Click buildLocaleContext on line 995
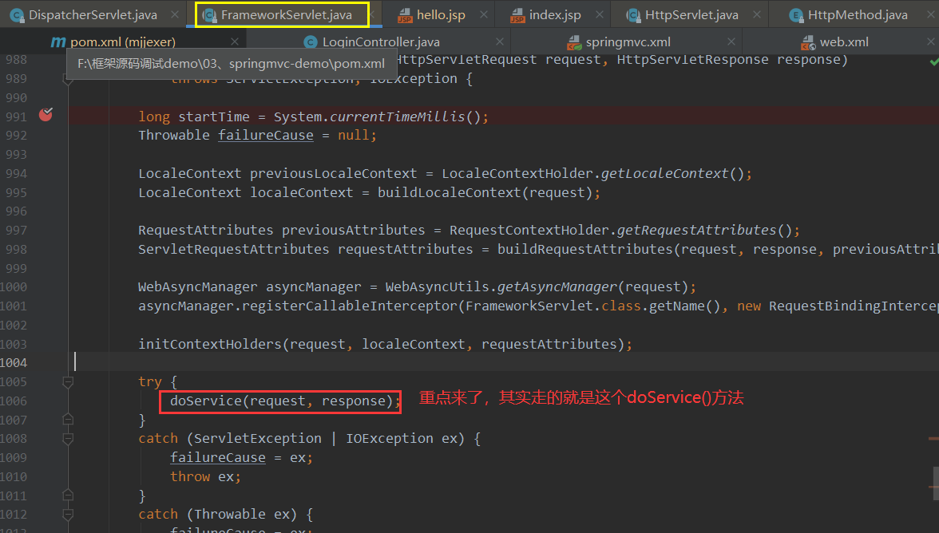The height and width of the screenshot is (533, 939). click(x=449, y=192)
